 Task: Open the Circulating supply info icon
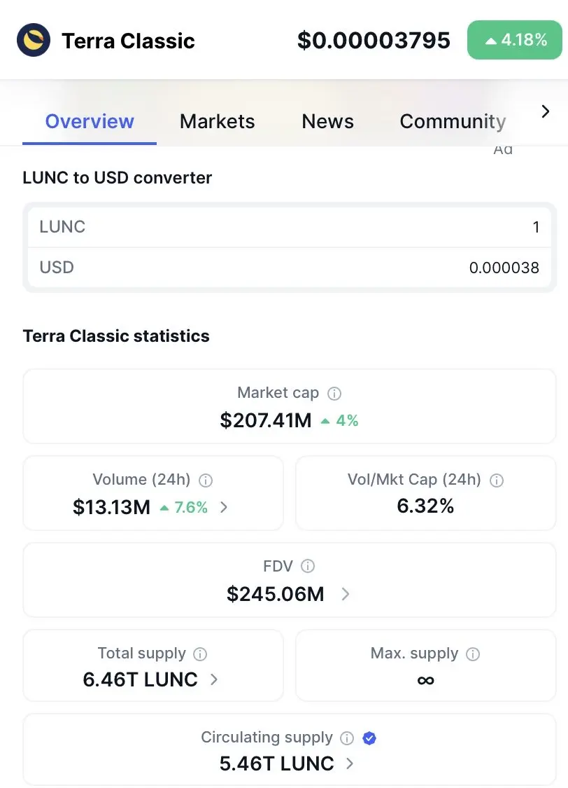click(347, 738)
